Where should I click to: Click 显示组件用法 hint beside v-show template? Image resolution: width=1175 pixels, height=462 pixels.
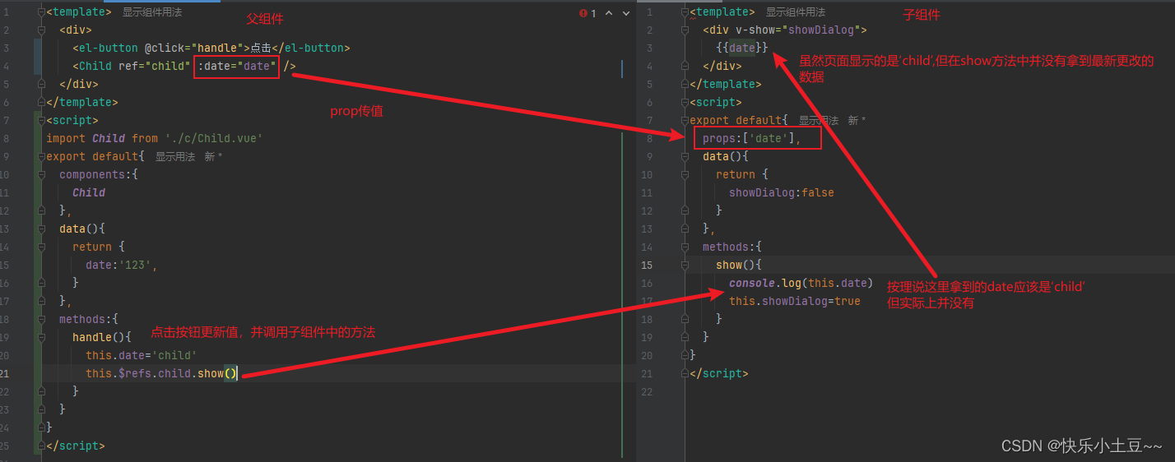796,12
